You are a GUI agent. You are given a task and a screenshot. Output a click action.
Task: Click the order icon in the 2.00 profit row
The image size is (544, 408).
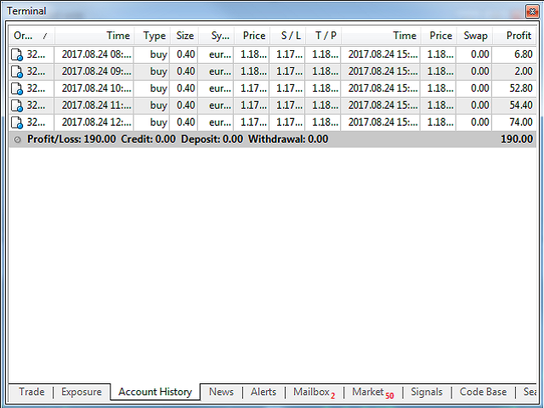pos(17,71)
